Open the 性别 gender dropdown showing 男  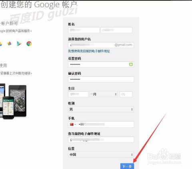pos(101,109)
